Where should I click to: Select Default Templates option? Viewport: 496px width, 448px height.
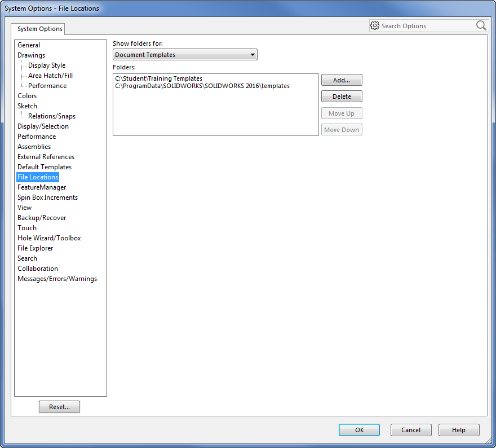(45, 167)
